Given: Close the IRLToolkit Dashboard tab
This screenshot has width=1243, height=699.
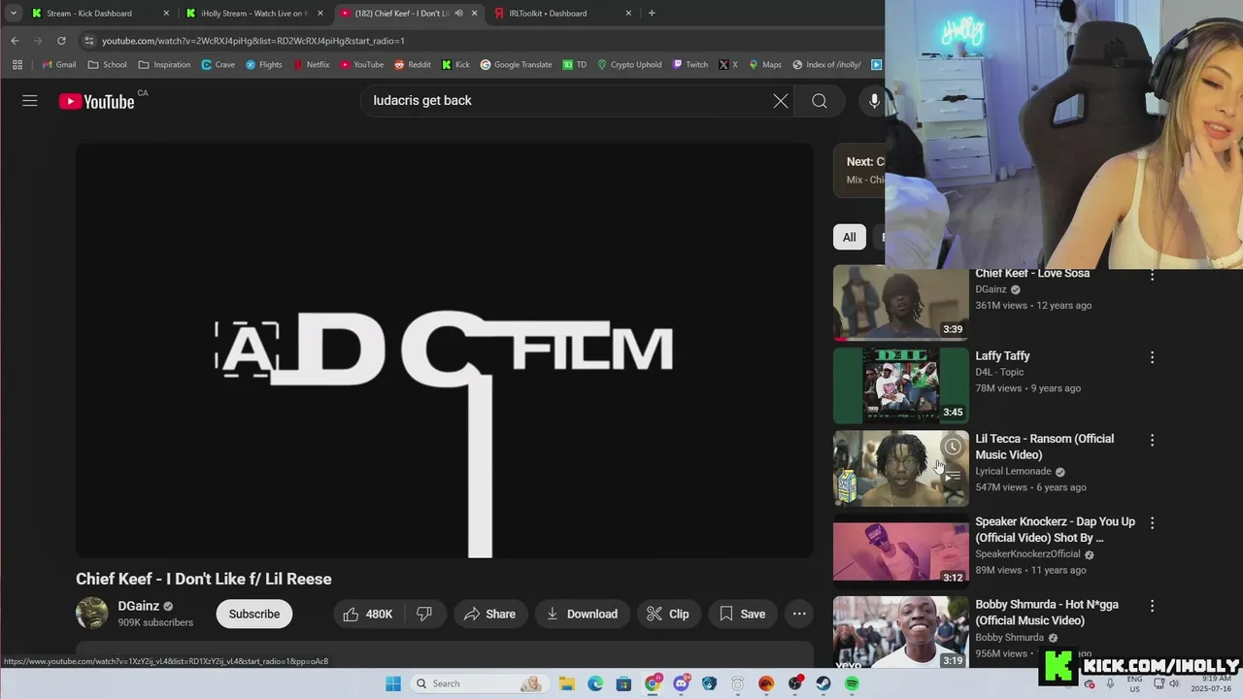Looking at the screenshot, I should point(628,14).
